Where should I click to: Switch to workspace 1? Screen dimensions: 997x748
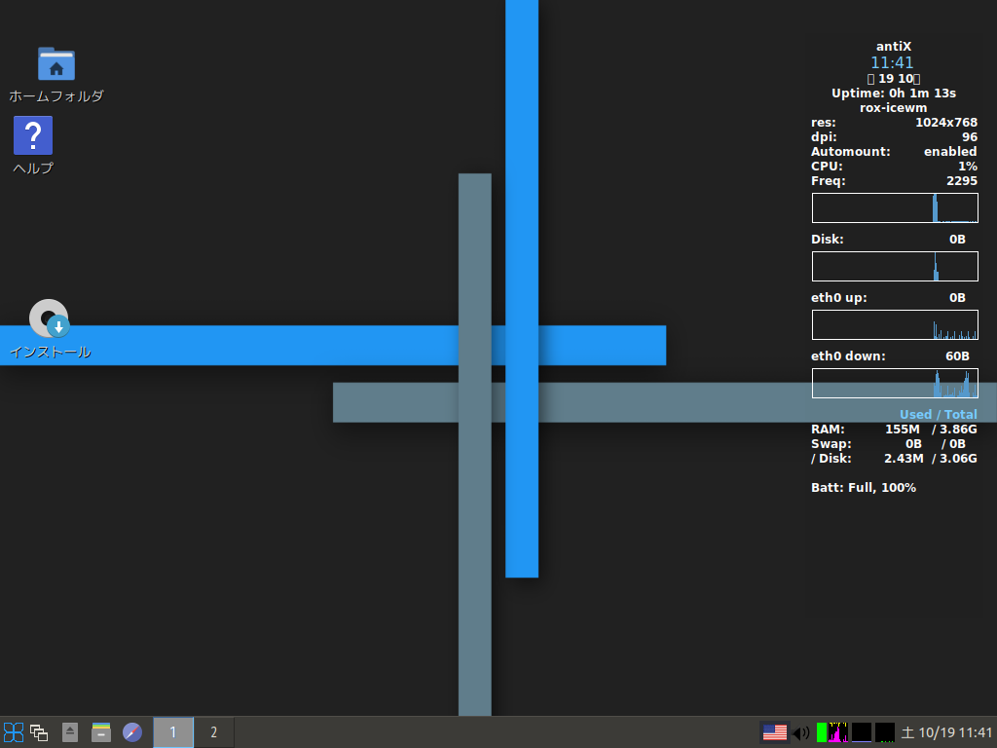(173, 732)
